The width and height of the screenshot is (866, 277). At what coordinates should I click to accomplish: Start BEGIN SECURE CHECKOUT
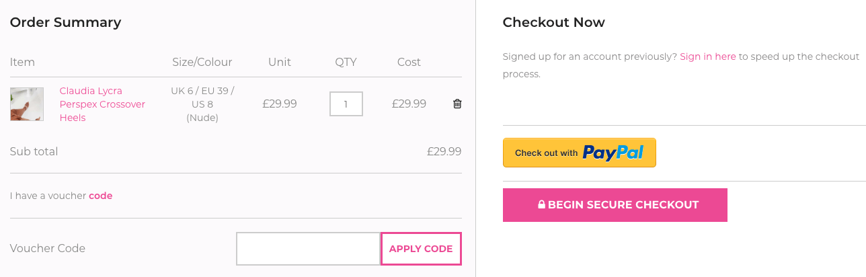click(x=615, y=205)
